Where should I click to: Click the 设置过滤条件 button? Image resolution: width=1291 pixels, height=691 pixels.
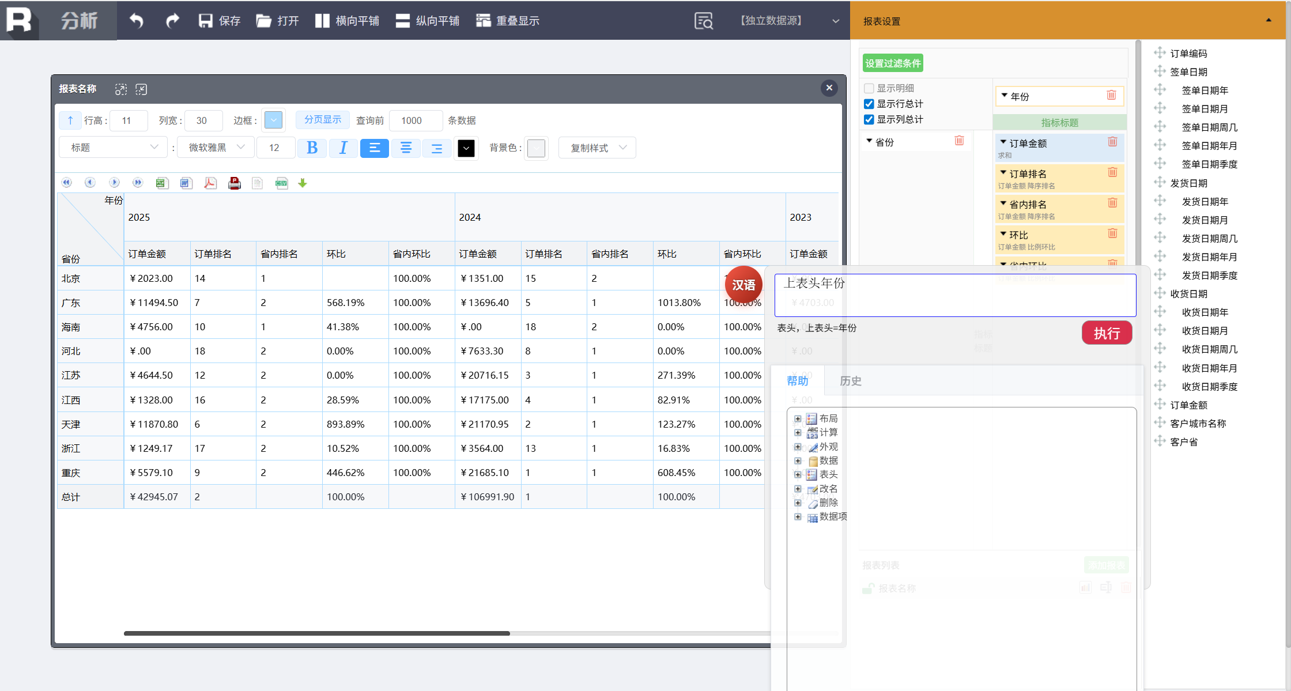pyautogui.click(x=893, y=63)
